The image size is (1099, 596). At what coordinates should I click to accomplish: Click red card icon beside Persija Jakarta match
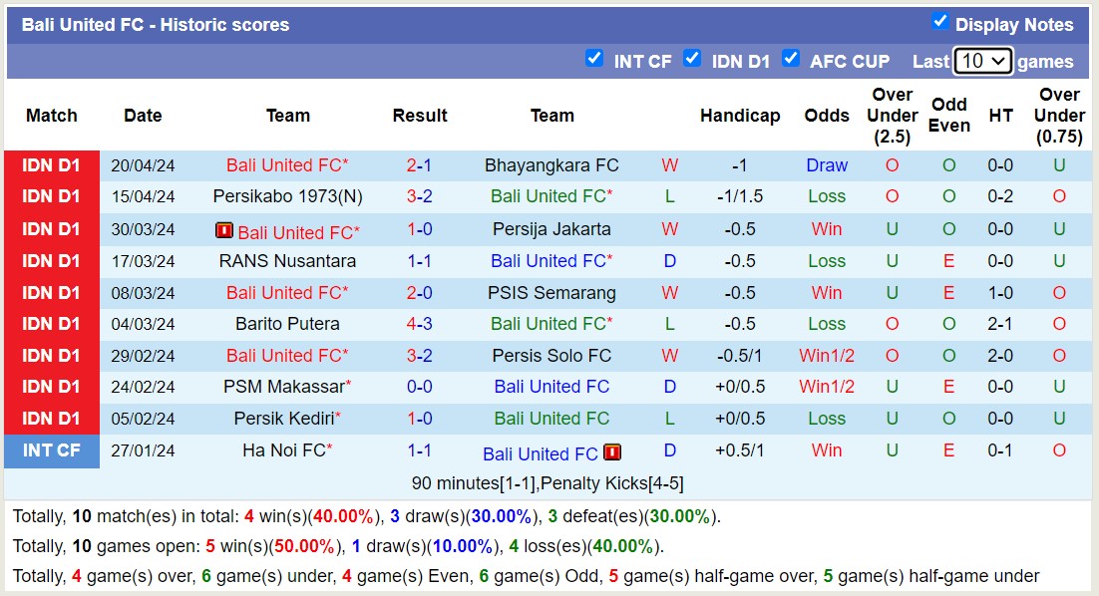224,231
